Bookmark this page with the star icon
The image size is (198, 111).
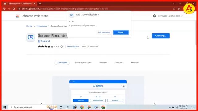[179, 9]
